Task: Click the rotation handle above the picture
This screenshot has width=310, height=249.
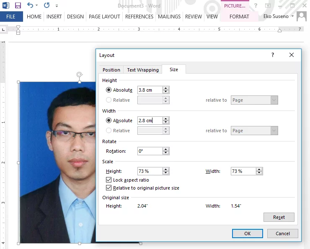Action: [x=79, y=74]
